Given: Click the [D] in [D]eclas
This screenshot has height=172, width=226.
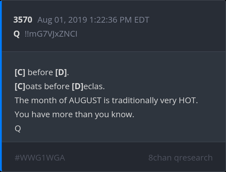Looking at the screenshot, I should [x=78, y=86].
